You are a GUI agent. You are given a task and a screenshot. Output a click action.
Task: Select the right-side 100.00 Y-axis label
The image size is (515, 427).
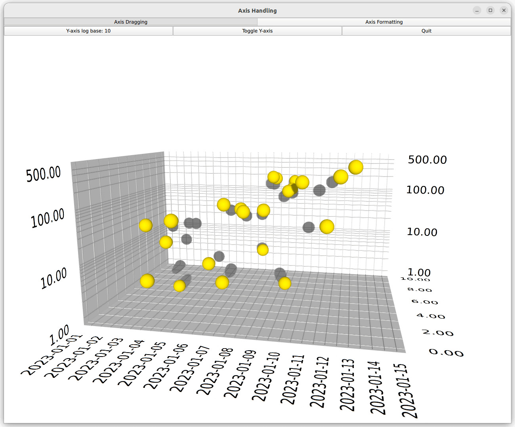point(425,190)
